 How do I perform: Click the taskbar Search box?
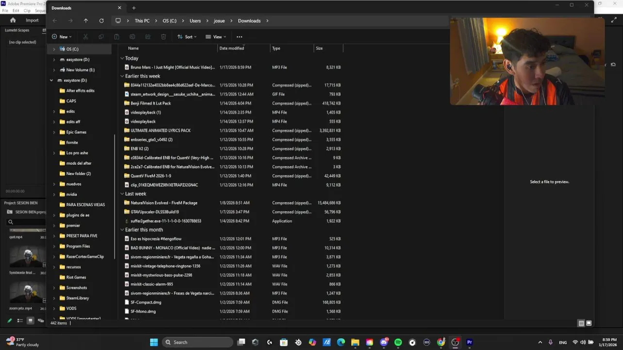(197, 342)
